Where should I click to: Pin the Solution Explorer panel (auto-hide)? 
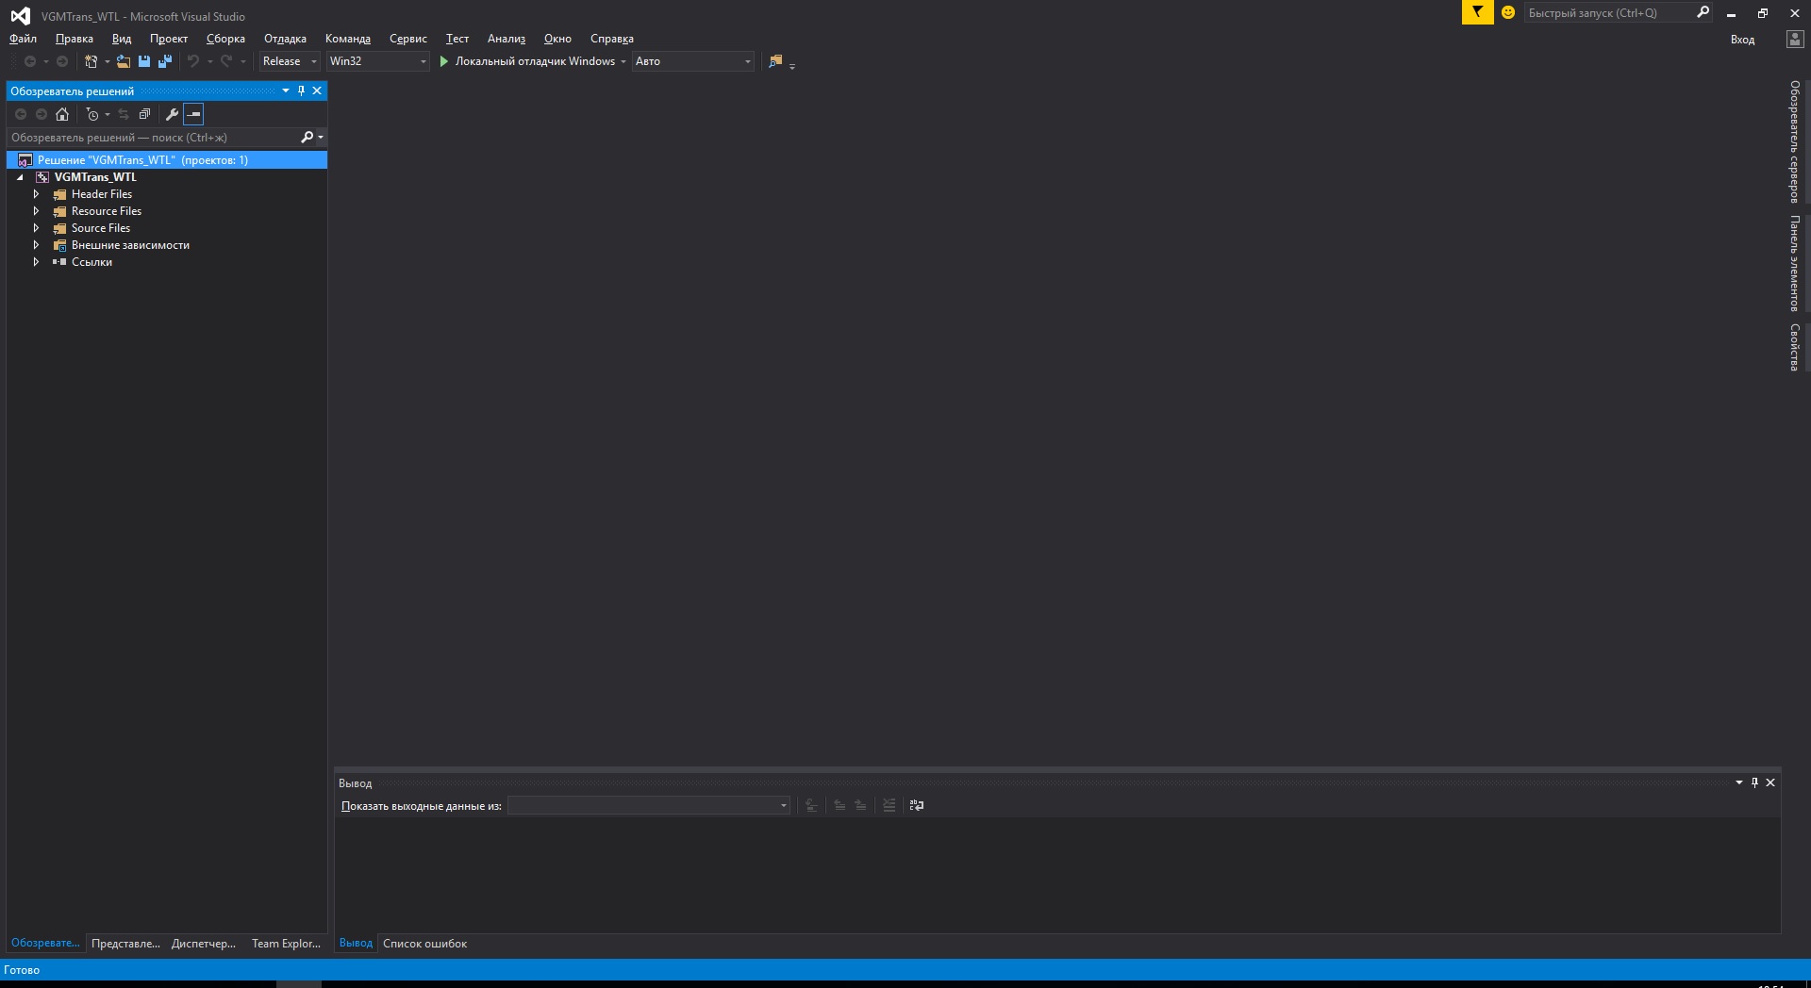tap(302, 91)
